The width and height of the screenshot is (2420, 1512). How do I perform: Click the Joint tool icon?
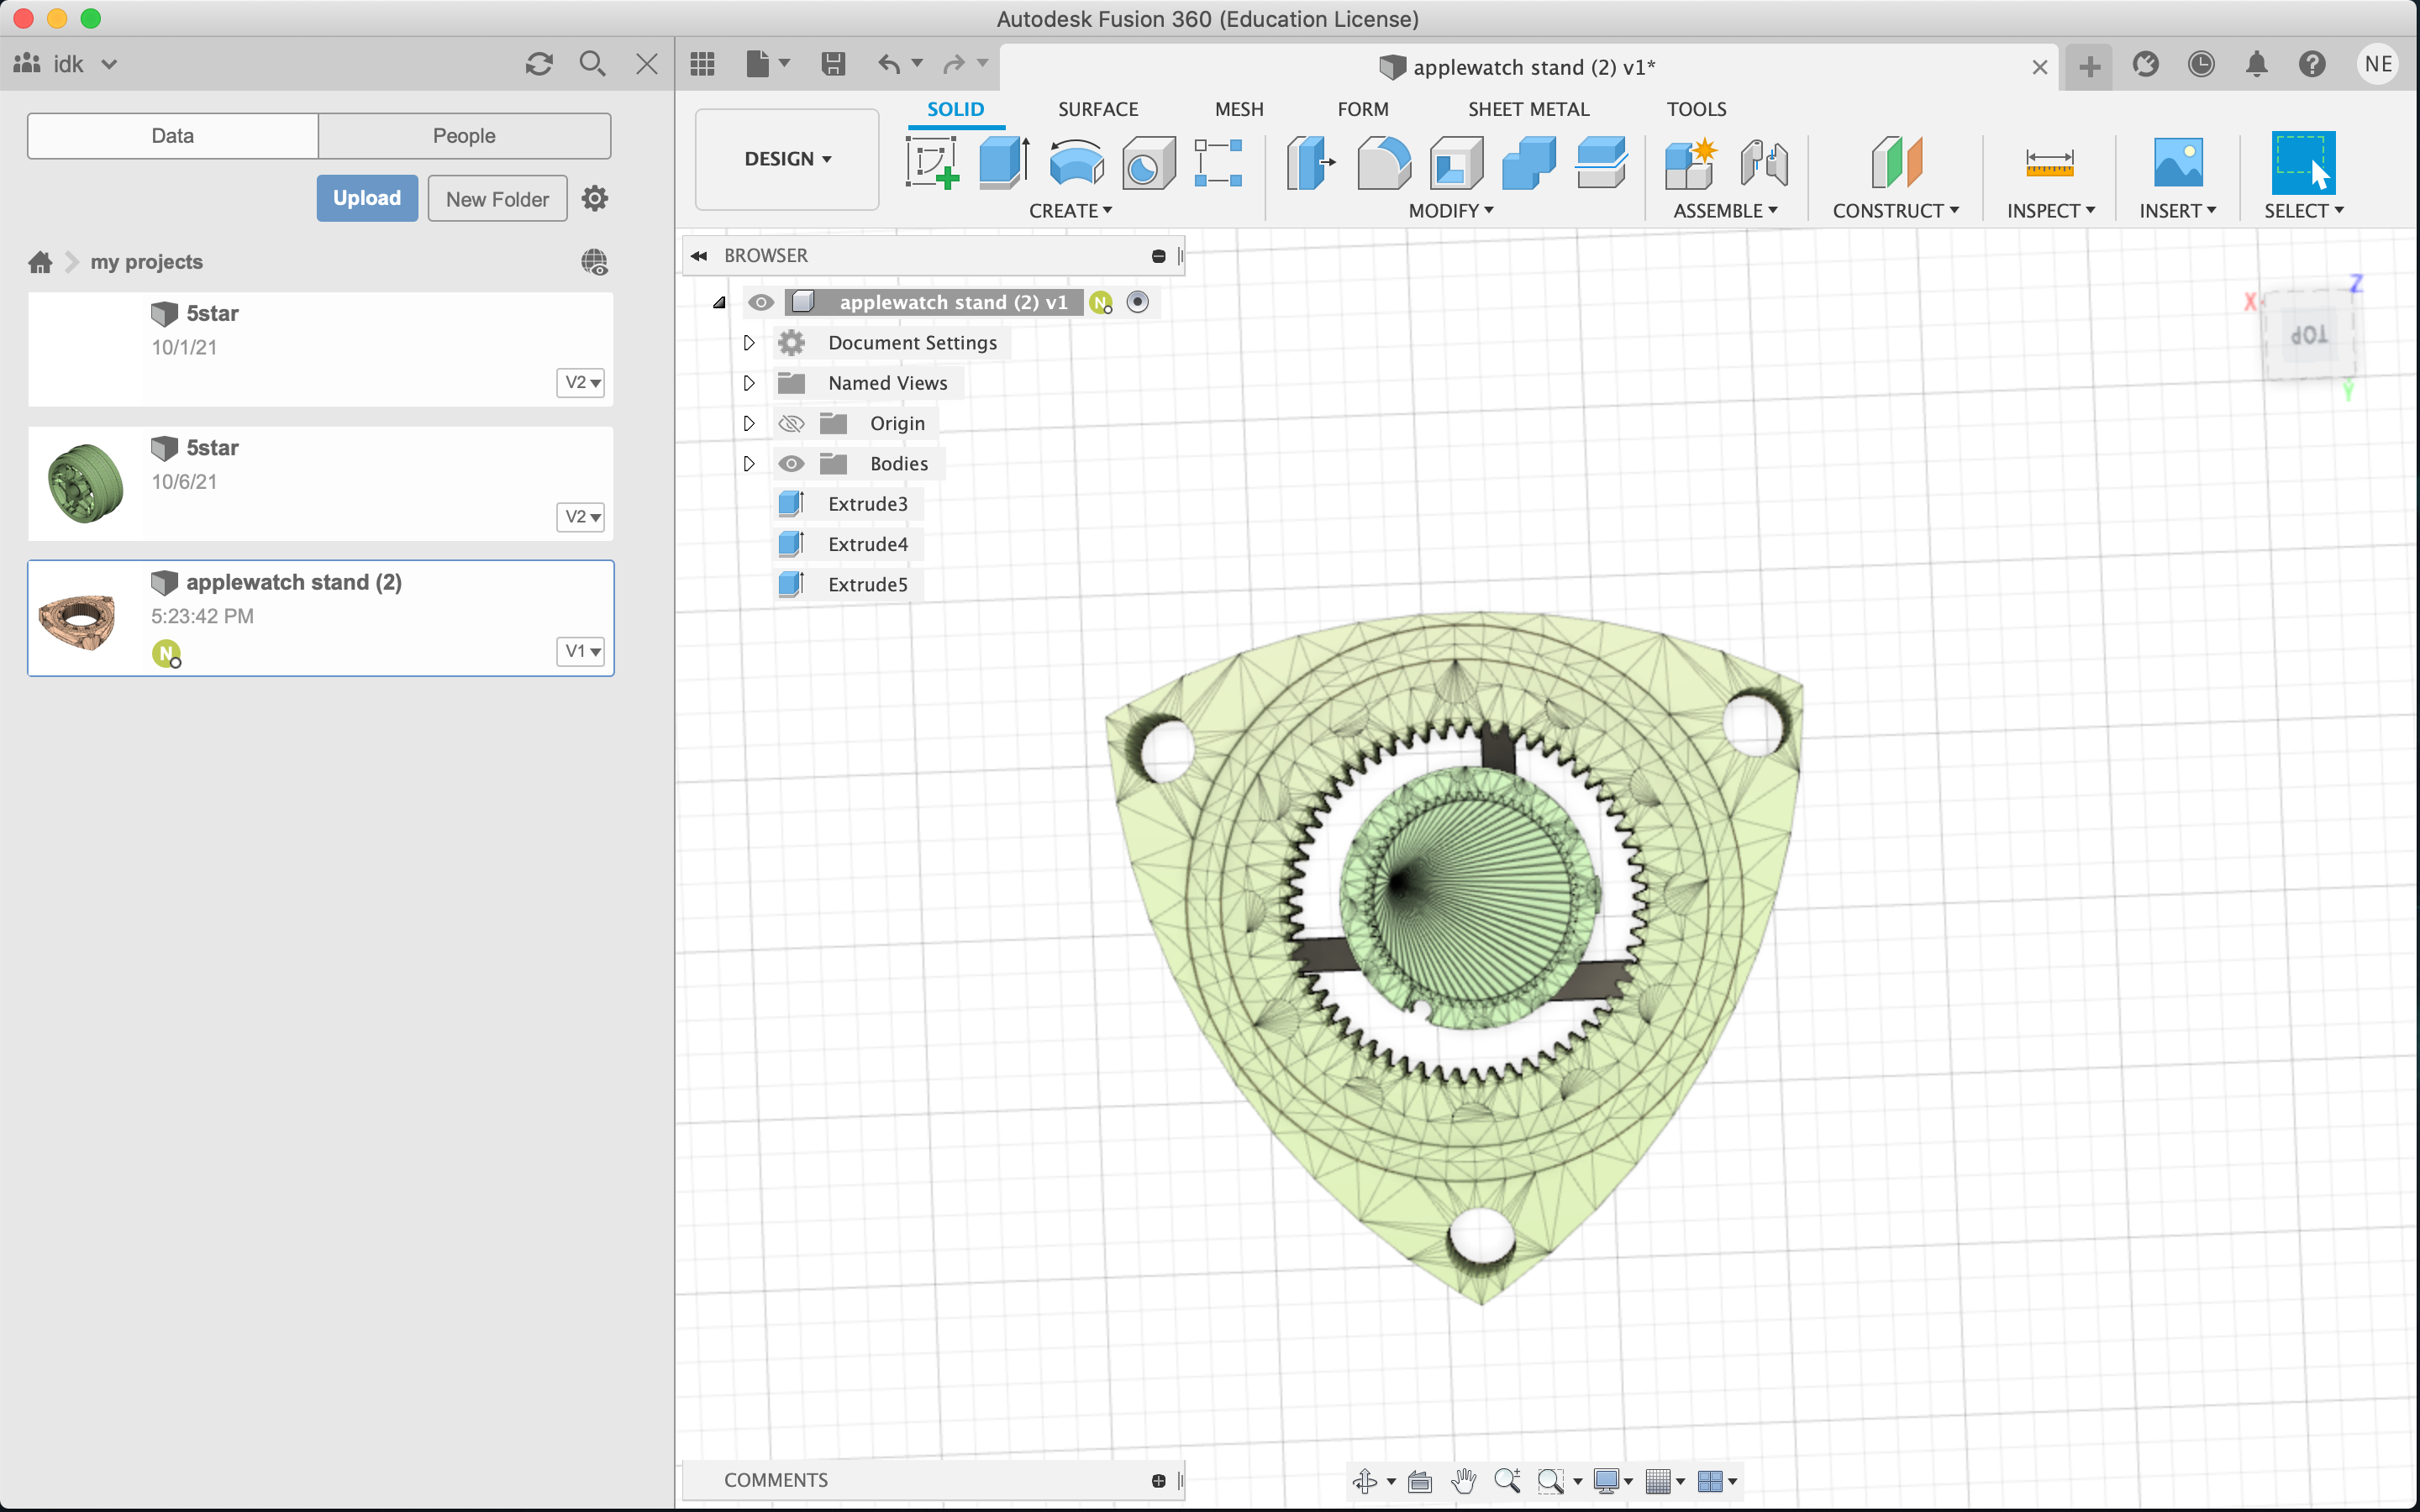point(1764,163)
